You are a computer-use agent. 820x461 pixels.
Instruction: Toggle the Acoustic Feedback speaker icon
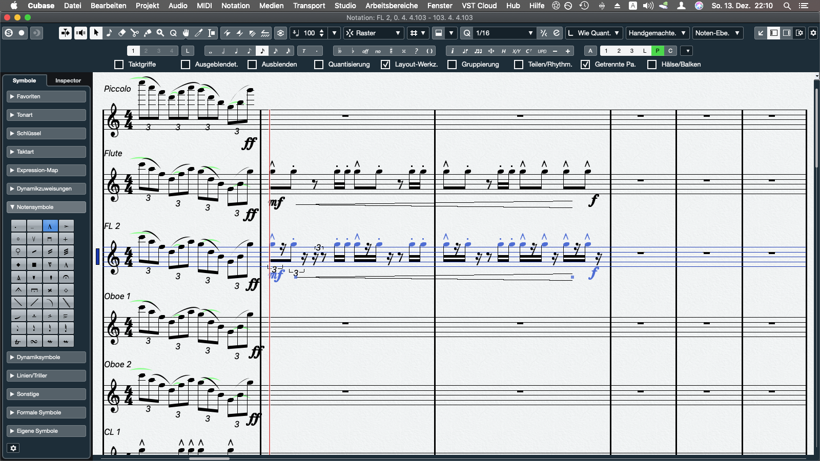coord(80,33)
